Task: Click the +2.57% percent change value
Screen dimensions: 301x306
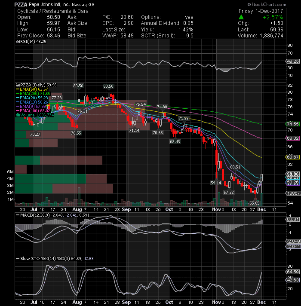Action: click(x=273, y=17)
